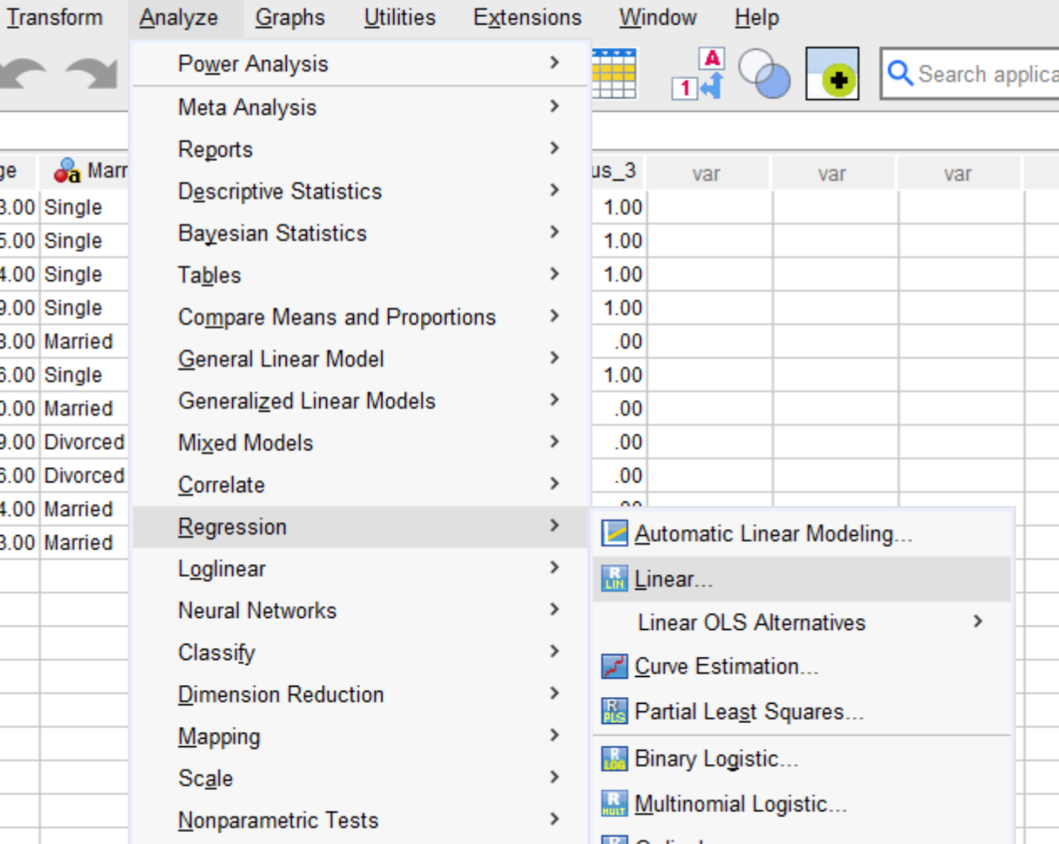Expand the Descriptive Statistics submenu
Screen dimensions: 1059x844
pyautogui.click(x=554, y=191)
